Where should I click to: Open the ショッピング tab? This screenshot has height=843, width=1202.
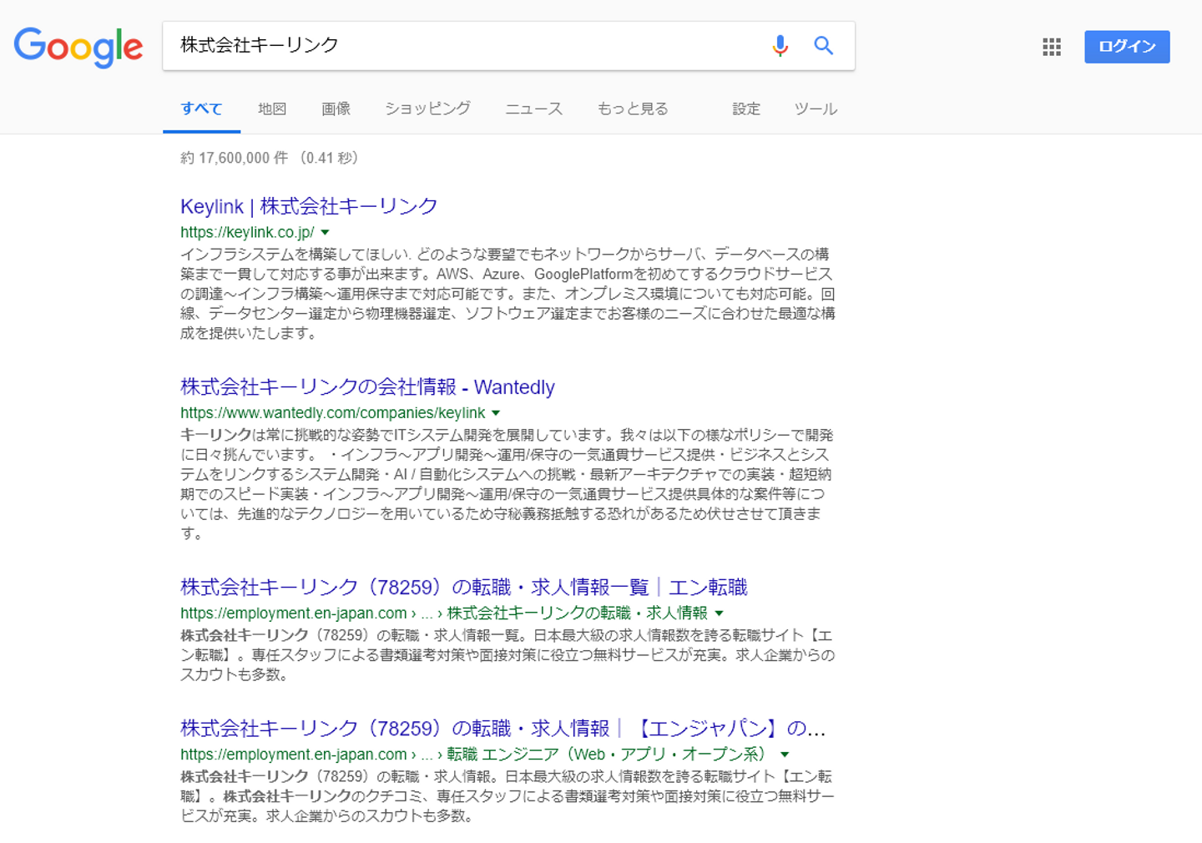click(x=427, y=109)
